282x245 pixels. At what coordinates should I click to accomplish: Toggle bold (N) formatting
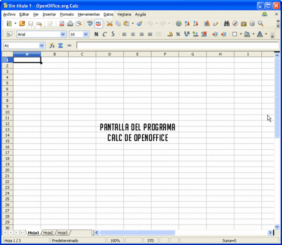point(96,35)
